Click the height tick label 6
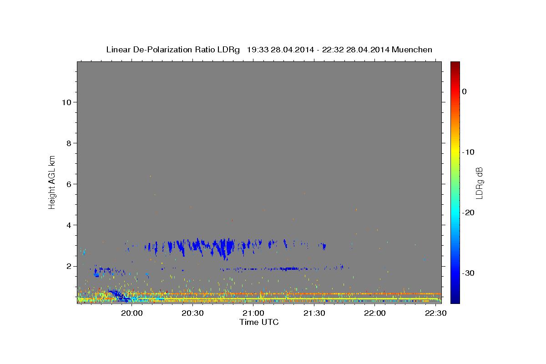This screenshot has width=546, height=364. (68, 184)
